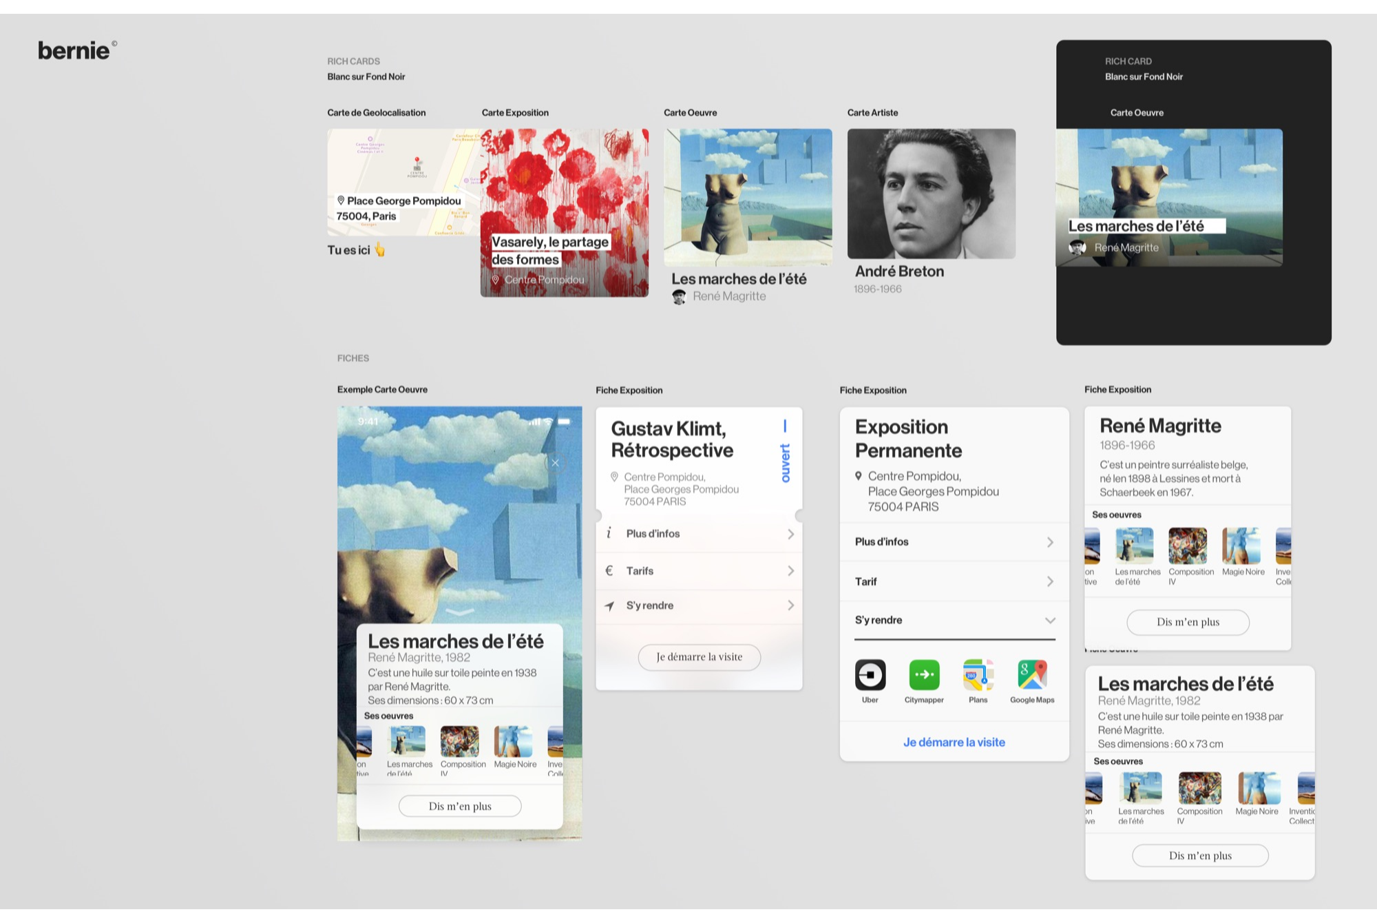Click Tarifs row label in Klimt card

click(640, 571)
